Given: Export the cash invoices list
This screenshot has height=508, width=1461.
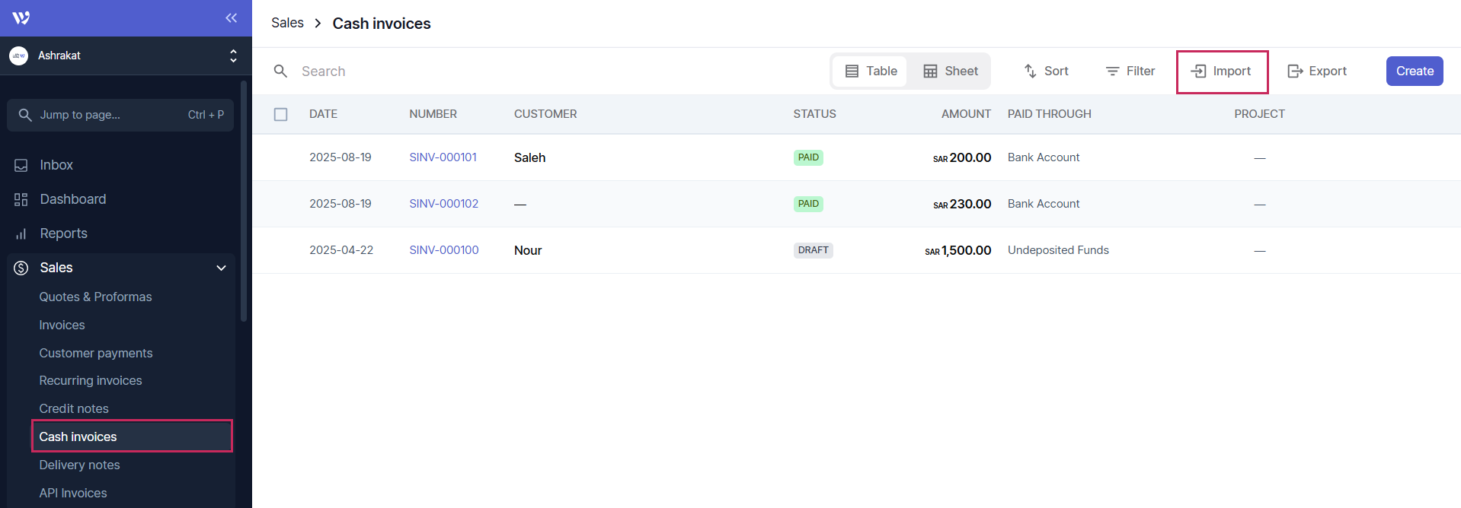Looking at the screenshot, I should tap(1317, 71).
